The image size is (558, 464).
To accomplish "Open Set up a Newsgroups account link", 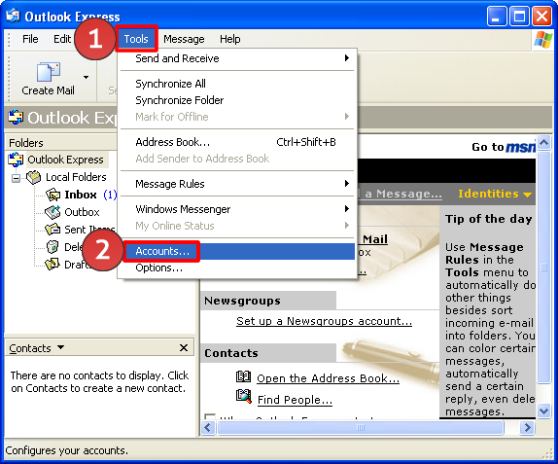I will (x=324, y=321).
